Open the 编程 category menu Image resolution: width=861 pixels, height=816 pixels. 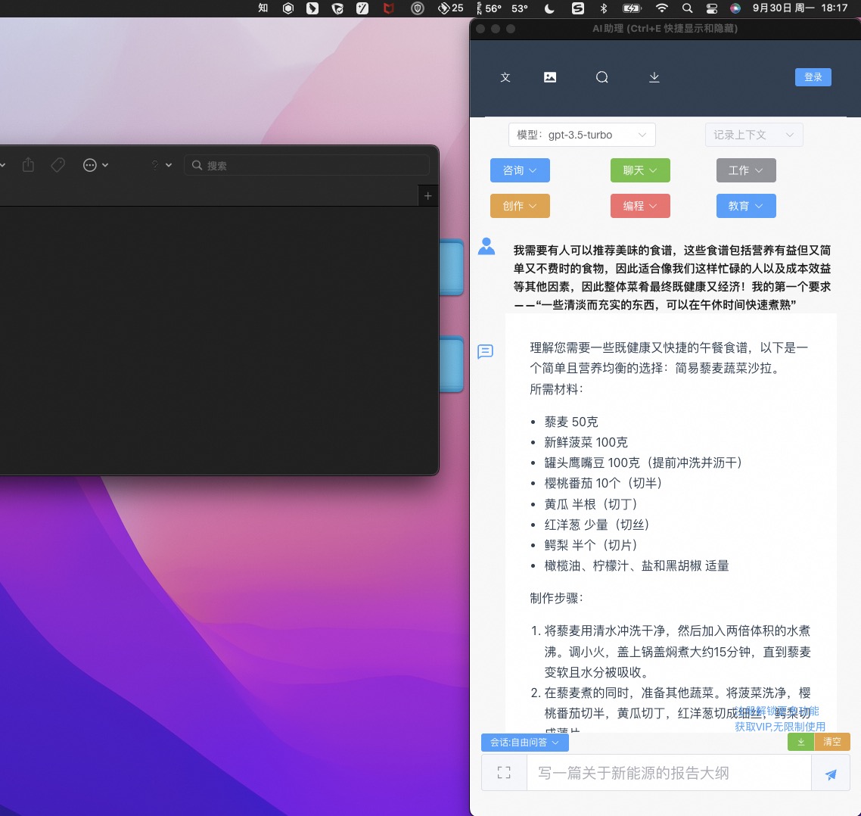(640, 206)
